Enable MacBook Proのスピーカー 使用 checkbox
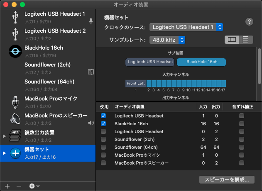This screenshot has width=262, height=191. coord(103,163)
